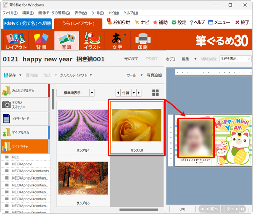Click the photo frame on the card
The image size is (253, 214).
click(x=196, y=138)
